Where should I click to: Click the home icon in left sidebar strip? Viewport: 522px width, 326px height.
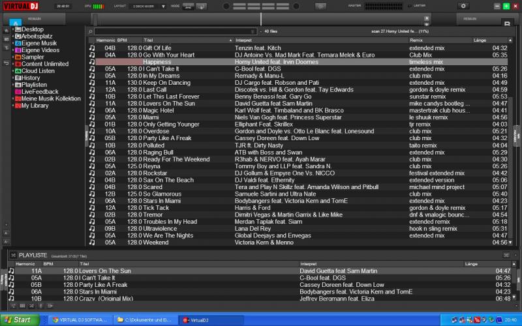(x=7, y=31)
